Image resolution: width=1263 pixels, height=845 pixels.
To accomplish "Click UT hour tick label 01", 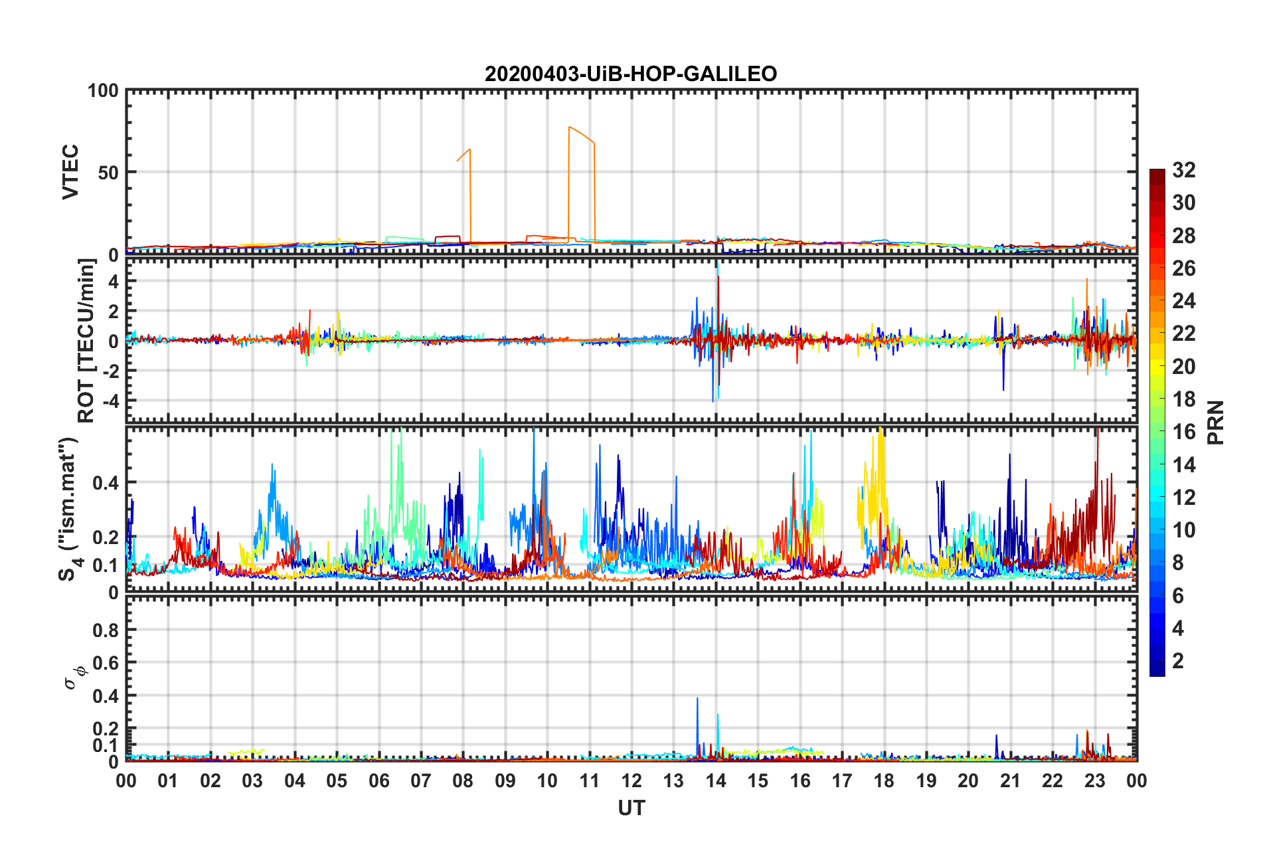I will (x=168, y=781).
